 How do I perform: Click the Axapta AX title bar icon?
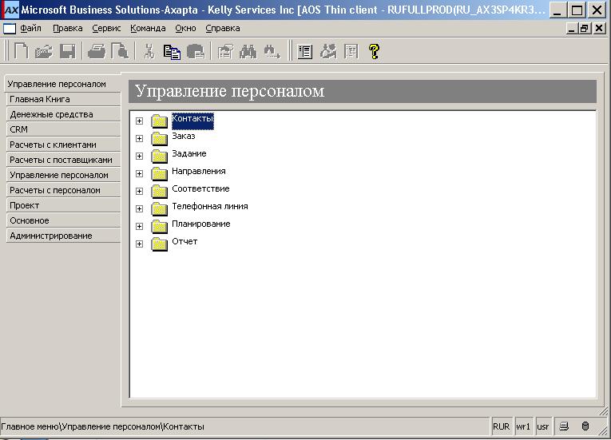pos(10,10)
